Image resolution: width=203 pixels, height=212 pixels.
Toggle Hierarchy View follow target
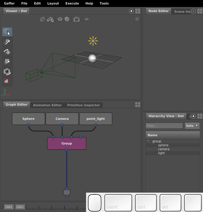tap(193, 116)
